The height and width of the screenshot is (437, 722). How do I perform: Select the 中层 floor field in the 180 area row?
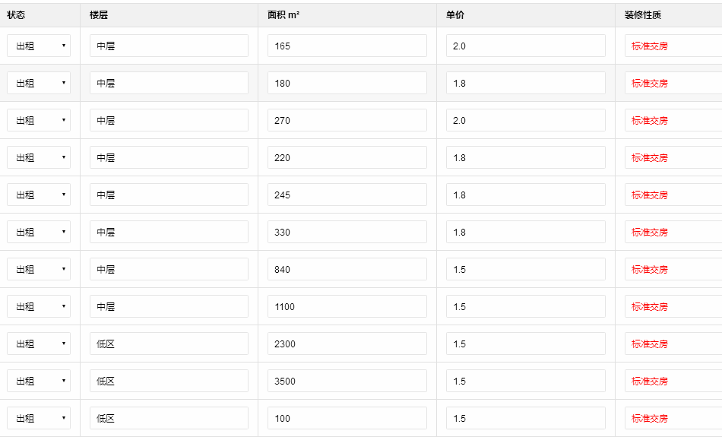pyautogui.click(x=169, y=83)
